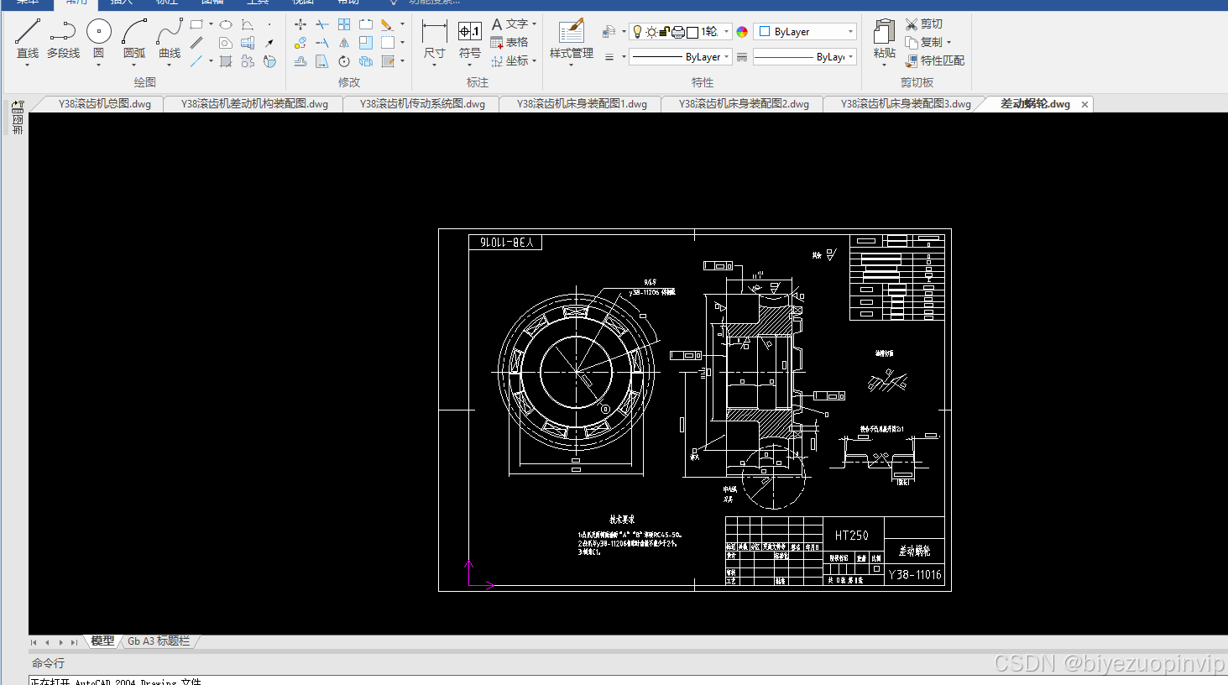The width and height of the screenshot is (1228, 685).
Task: Switch to Y38滚齿机床身装配图1.dwg tab
Action: pyautogui.click(x=582, y=104)
